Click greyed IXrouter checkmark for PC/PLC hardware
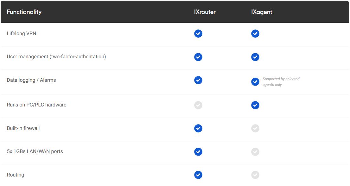The height and width of the screenshot is (186, 350). coord(198,105)
